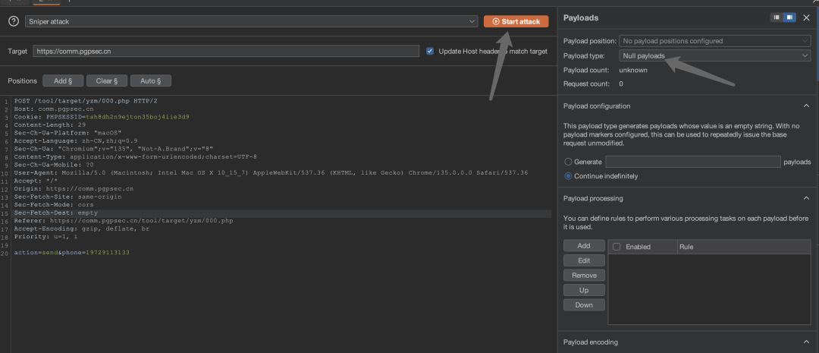Viewport: 819px width, 353px height.
Task: Click the Cookie PHPSESSID header line
Action: click(x=102, y=117)
